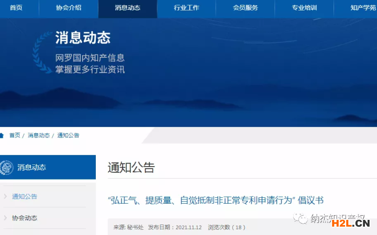The width and height of the screenshot is (377, 235).
Task: Click the 消息动态 breadcrumb link
Action: pos(39,135)
